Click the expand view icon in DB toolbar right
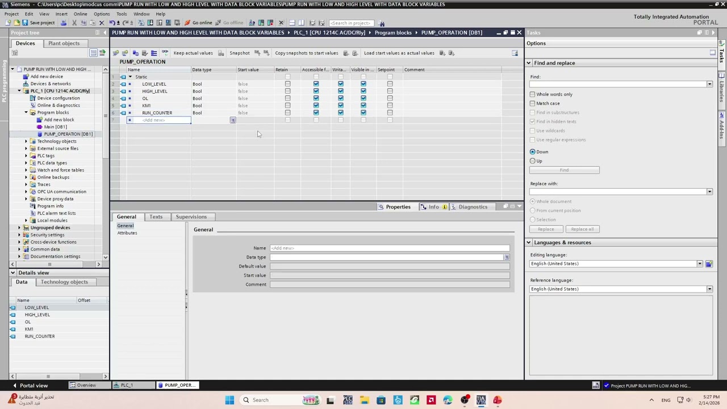The height and width of the screenshot is (409, 727). tap(515, 53)
